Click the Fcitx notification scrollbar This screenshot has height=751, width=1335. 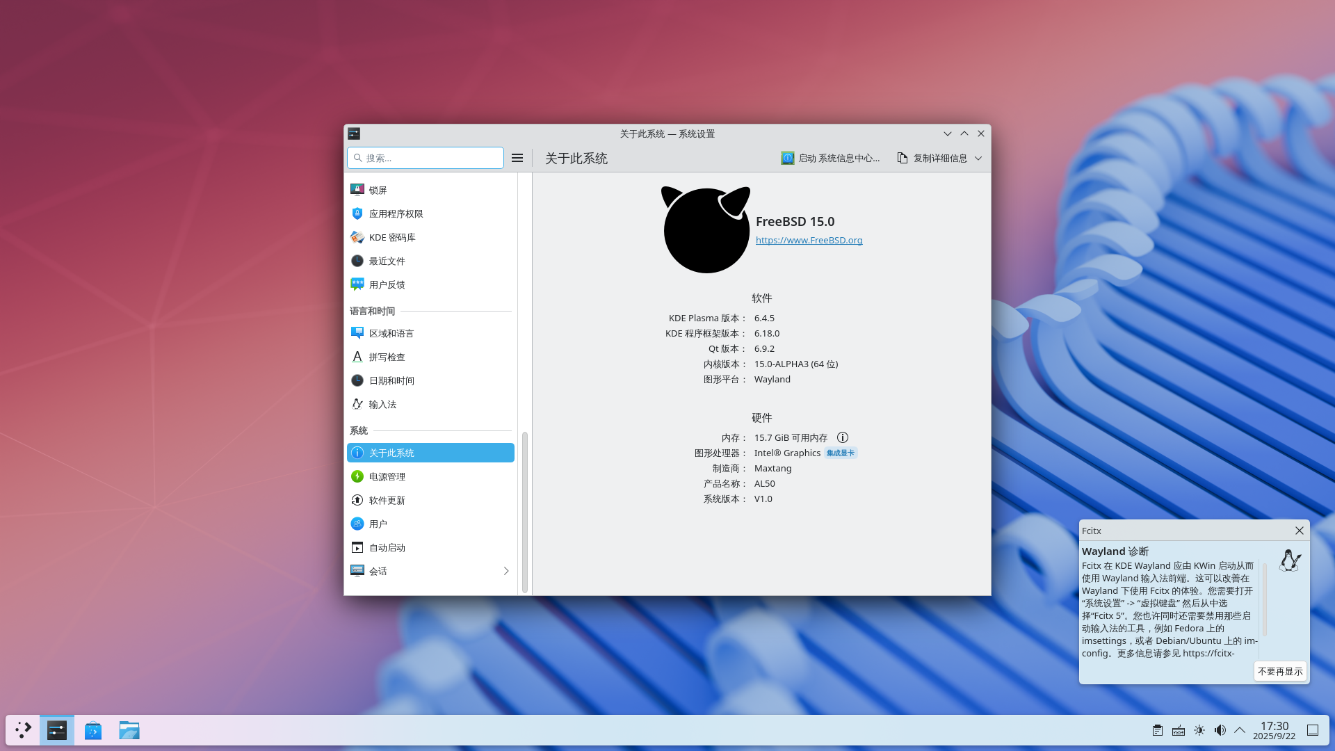[1265, 599]
